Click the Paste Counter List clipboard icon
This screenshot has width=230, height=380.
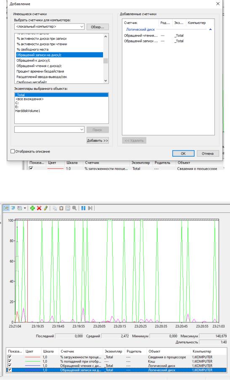(61, 208)
